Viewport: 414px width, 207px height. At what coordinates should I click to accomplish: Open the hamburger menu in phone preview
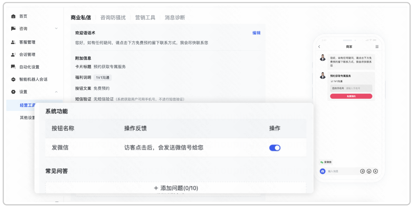(x=377, y=47)
